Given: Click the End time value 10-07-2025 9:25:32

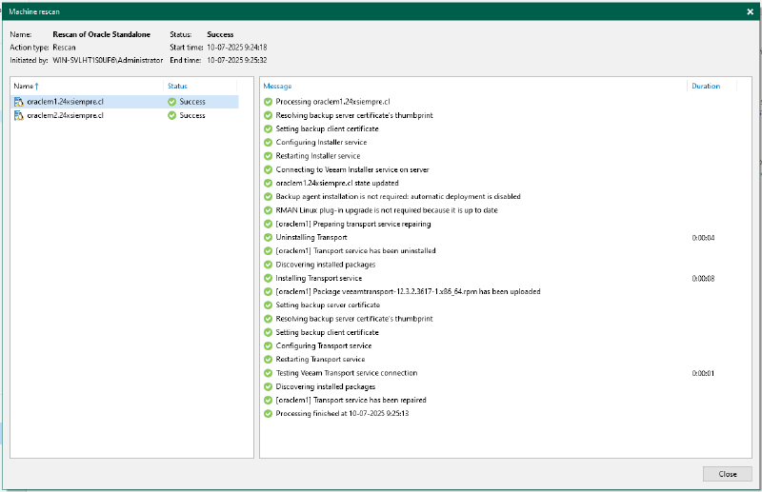Looking at the screenshot, I should click(236, 60).
